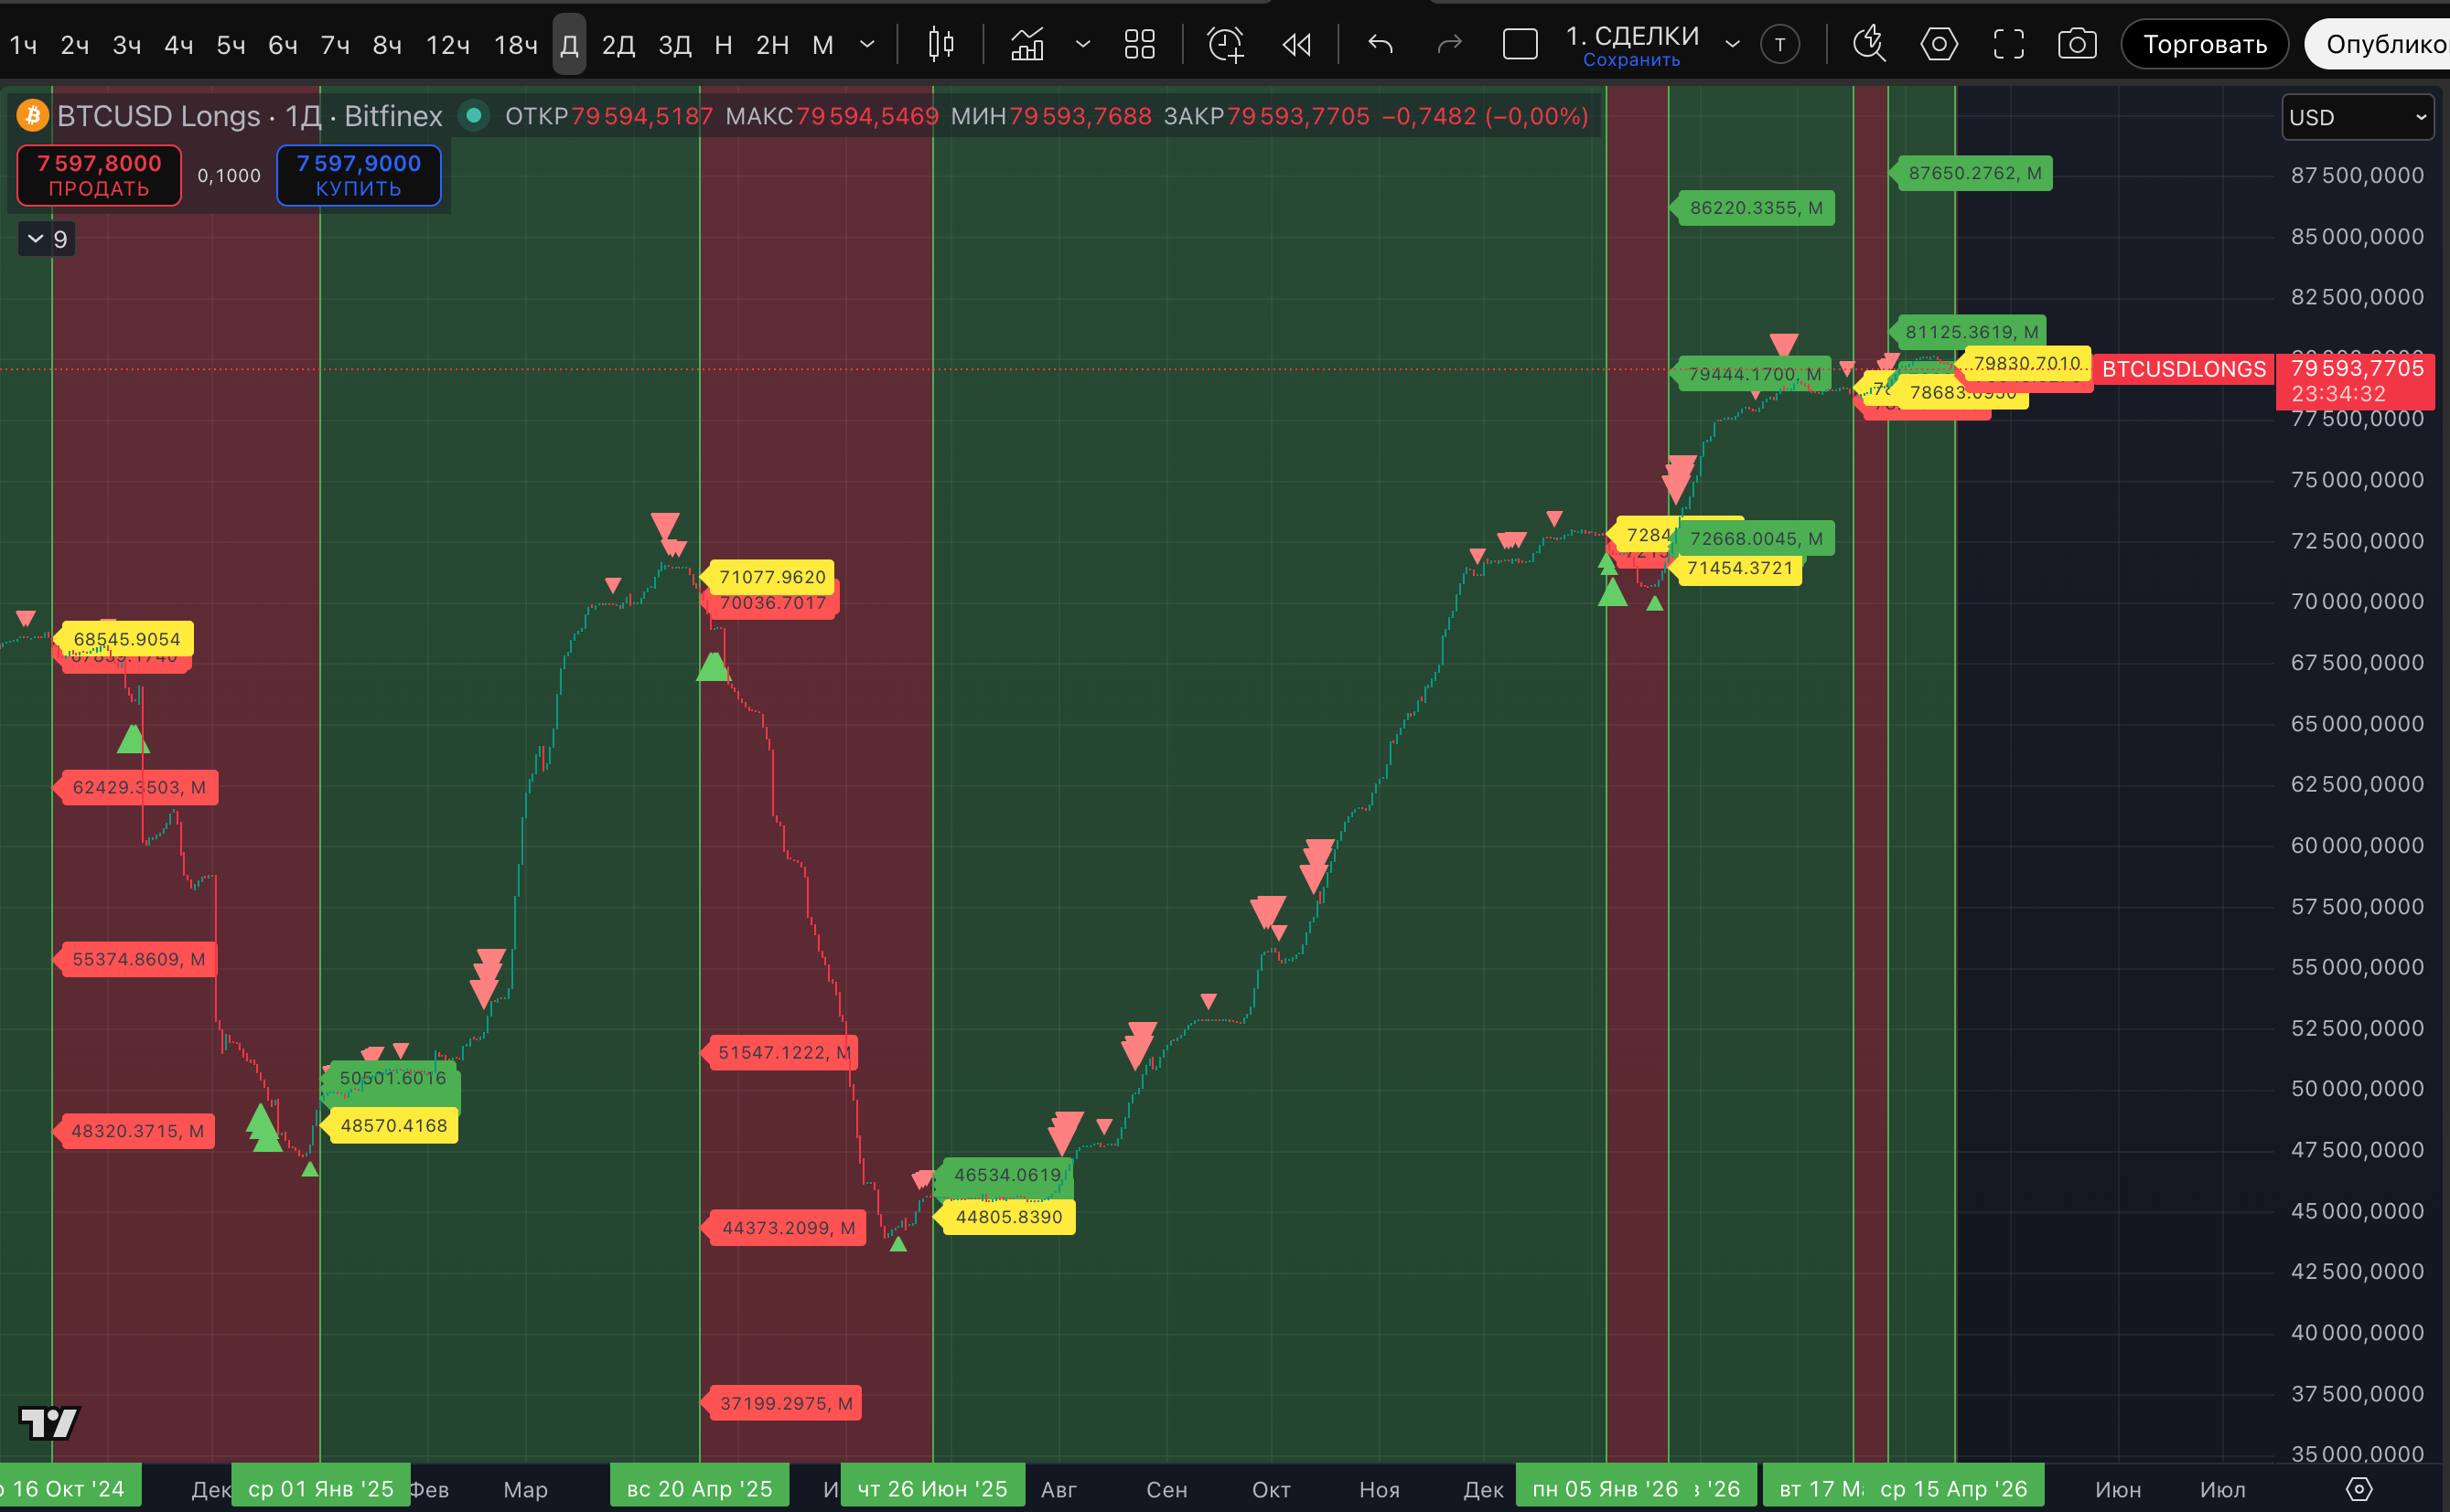The image size is (2450, 1512).
Task: Toggle the layout selection square
Action: [x=1520, y=44]
